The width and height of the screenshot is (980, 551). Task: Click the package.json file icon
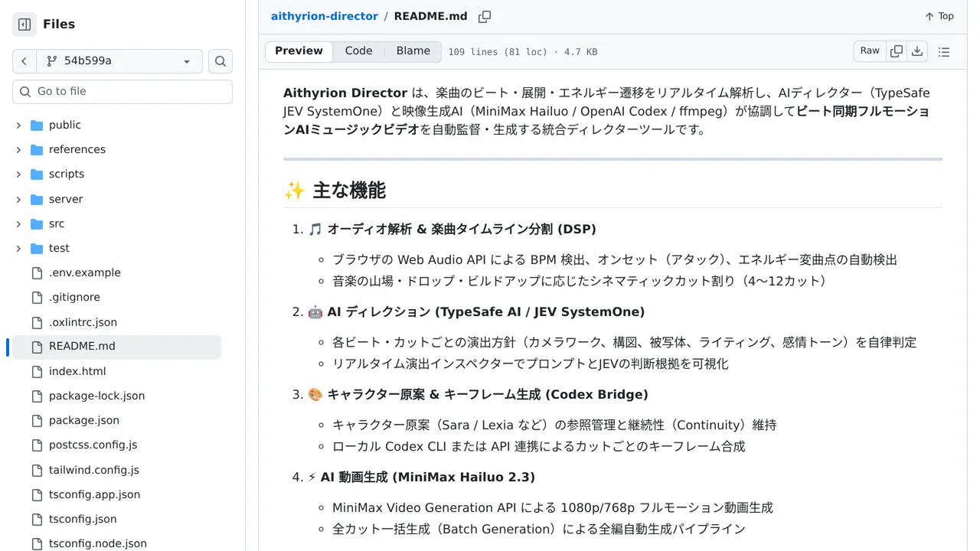(37, 421)
